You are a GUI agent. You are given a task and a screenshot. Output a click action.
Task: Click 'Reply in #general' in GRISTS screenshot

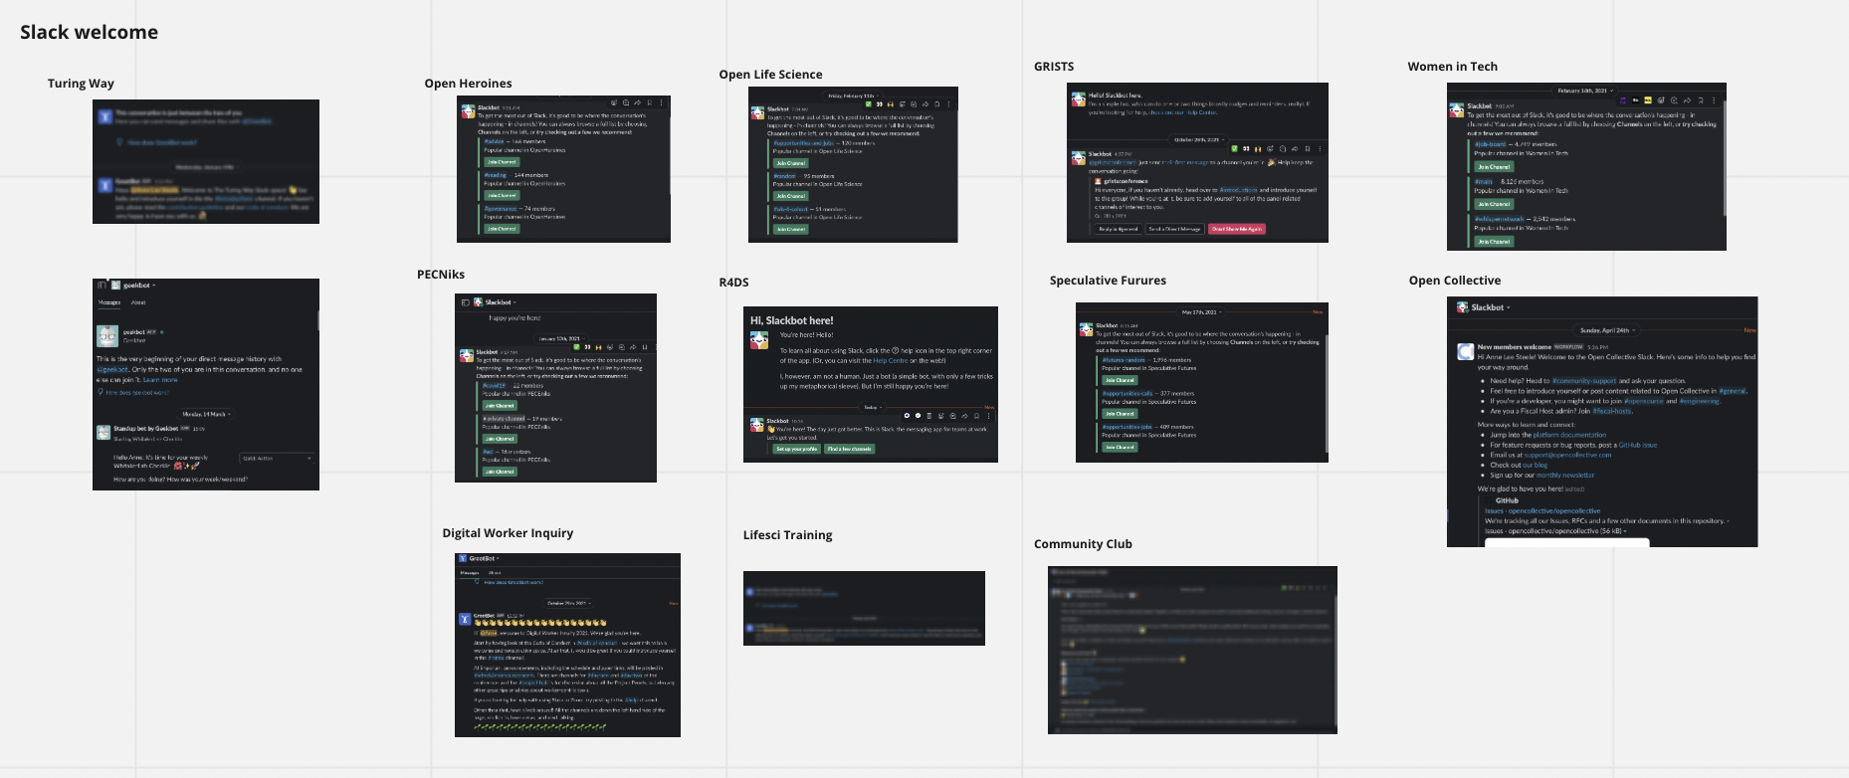(1119, 229)
